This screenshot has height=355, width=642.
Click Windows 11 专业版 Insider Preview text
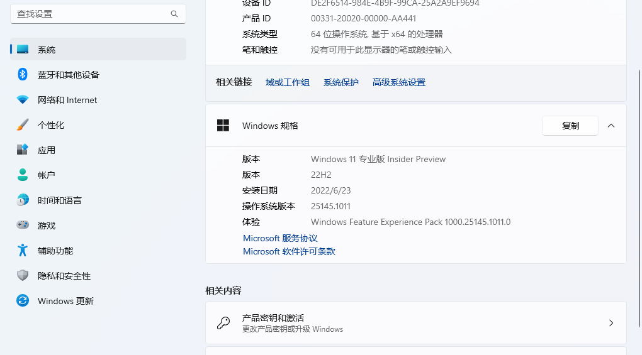click(378, 160)
